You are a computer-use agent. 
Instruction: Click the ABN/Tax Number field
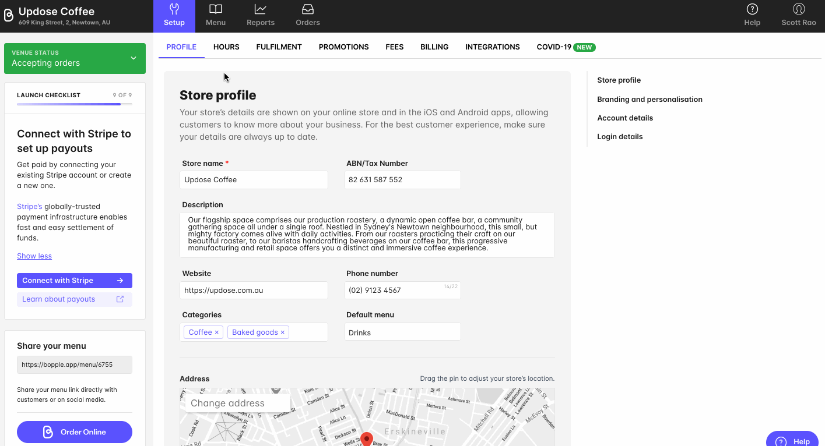tap(402, 180)
